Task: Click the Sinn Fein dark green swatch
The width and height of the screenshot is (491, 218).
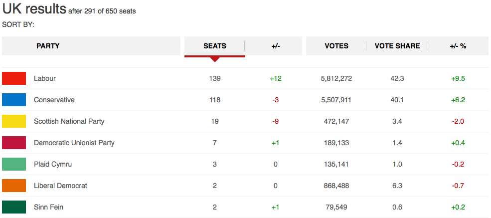Action: click(14, 207)
